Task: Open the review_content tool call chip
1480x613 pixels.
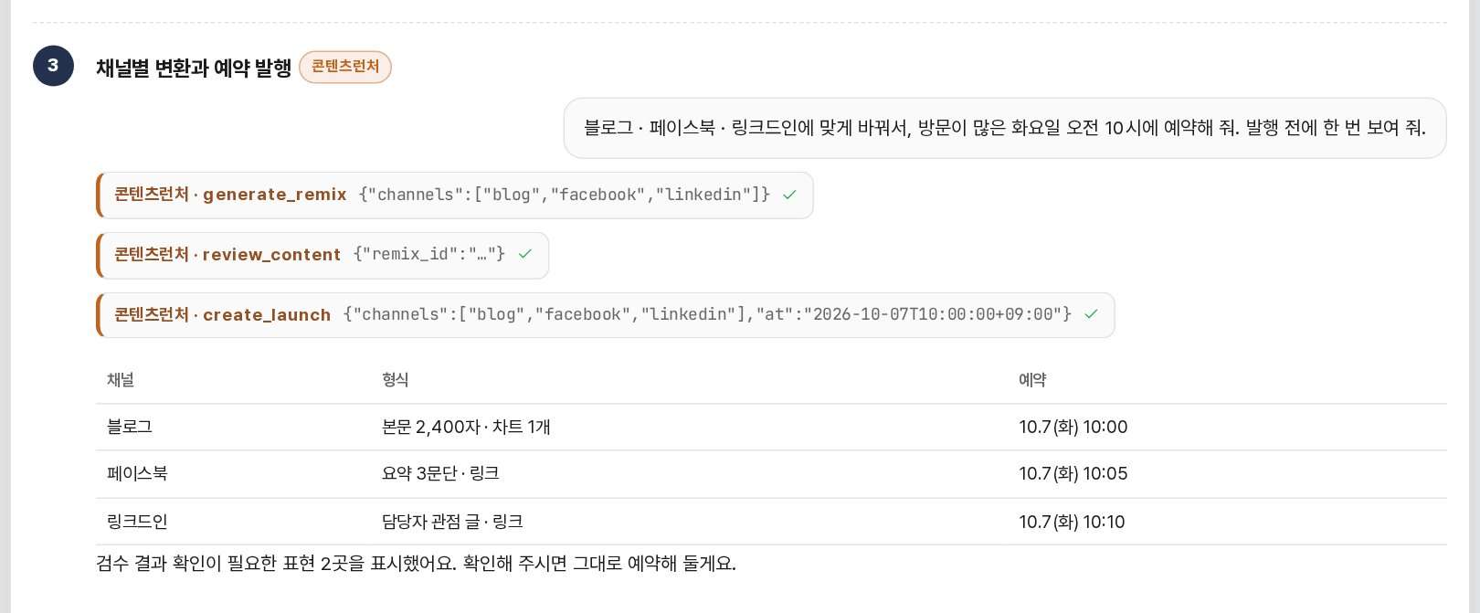Action: [322, 255]
